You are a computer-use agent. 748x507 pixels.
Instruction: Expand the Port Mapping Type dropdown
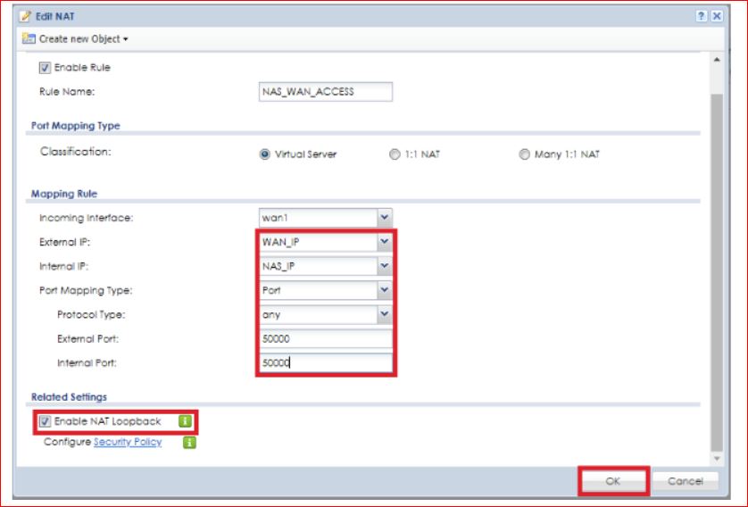385,290
